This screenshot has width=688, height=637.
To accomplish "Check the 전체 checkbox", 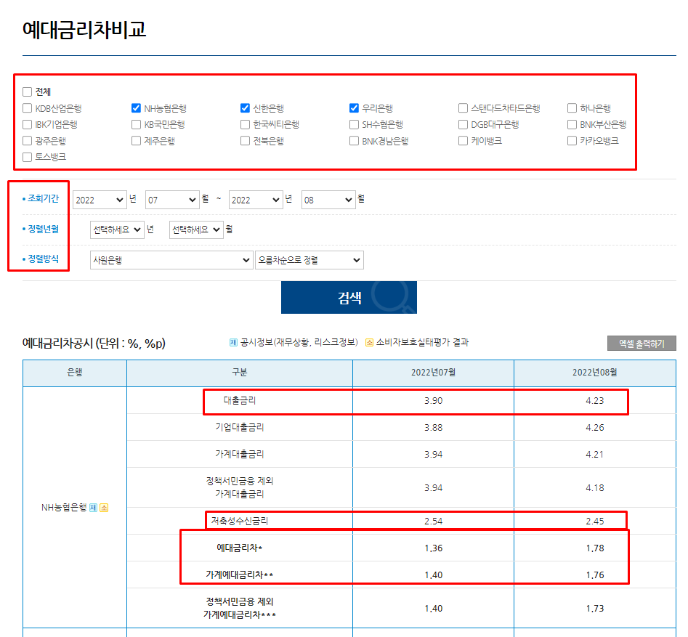I will [27, 92].
